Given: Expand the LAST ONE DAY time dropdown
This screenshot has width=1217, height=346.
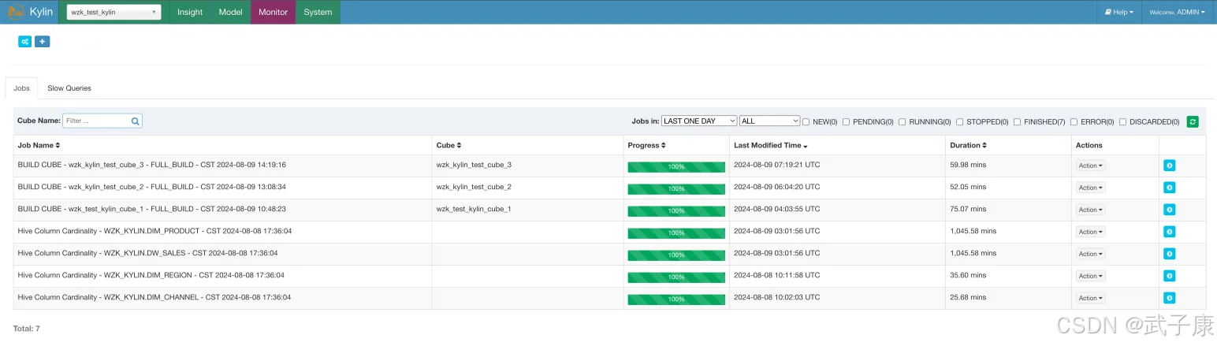Looking at the screenshot, I should pyautogui.click(x=698, y=121).
